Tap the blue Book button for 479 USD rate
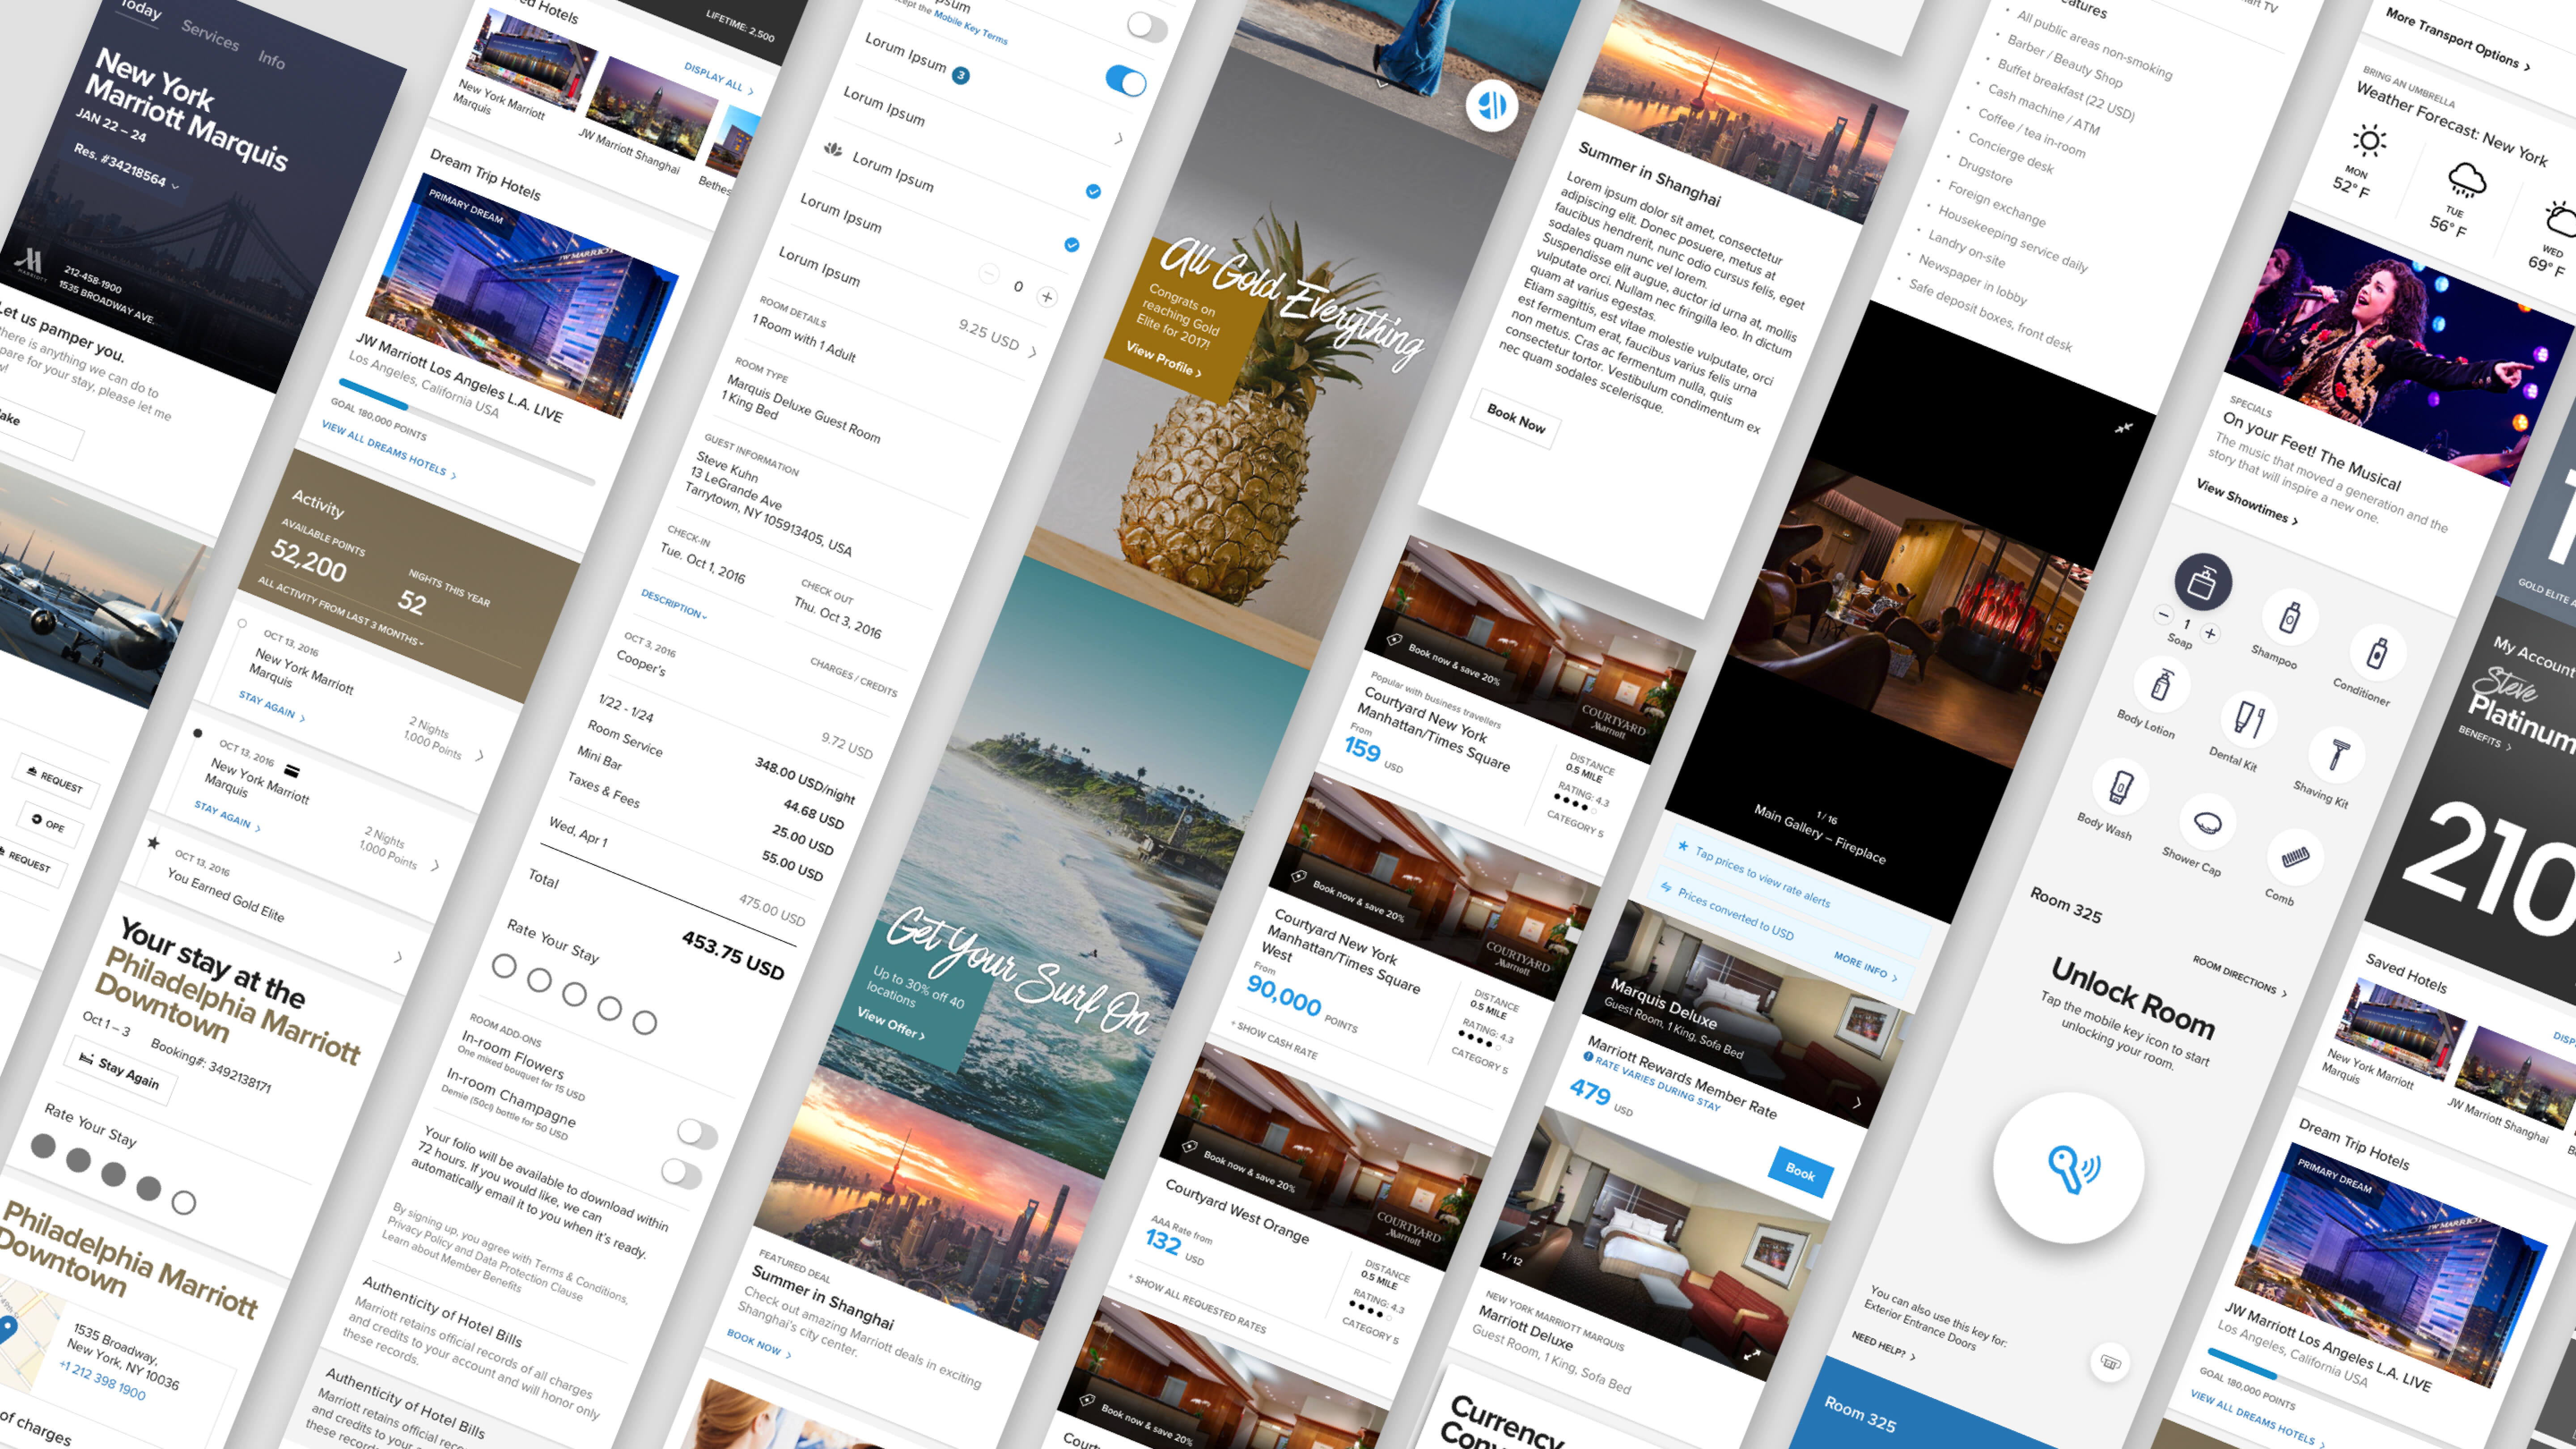 [x=1800, y=1171]
